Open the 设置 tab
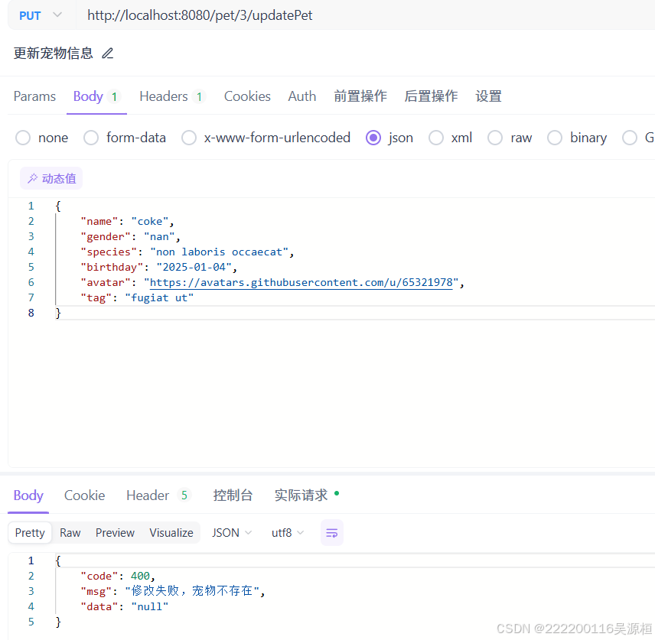Viewport: 655px width, 640px height. 488,96
